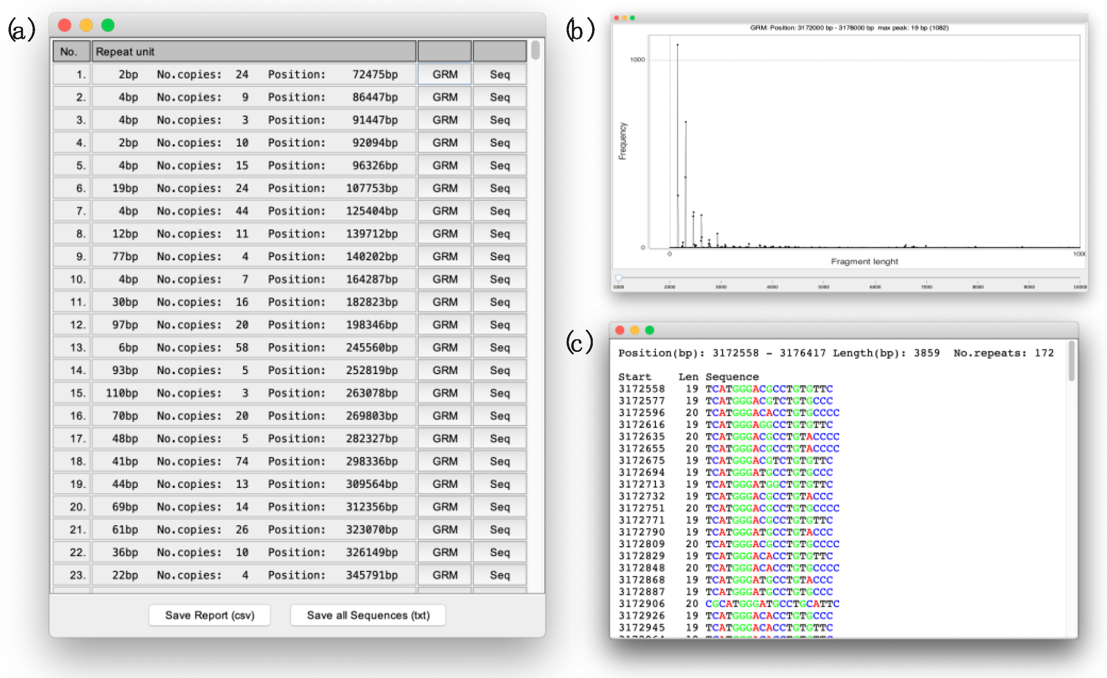Minimize the sequence window with yellow button
Image resolution: width=1107 pixels, height=678 pixels.
click(634, 330)
